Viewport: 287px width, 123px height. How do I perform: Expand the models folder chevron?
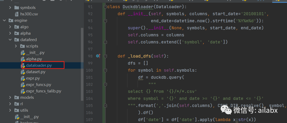10,97
